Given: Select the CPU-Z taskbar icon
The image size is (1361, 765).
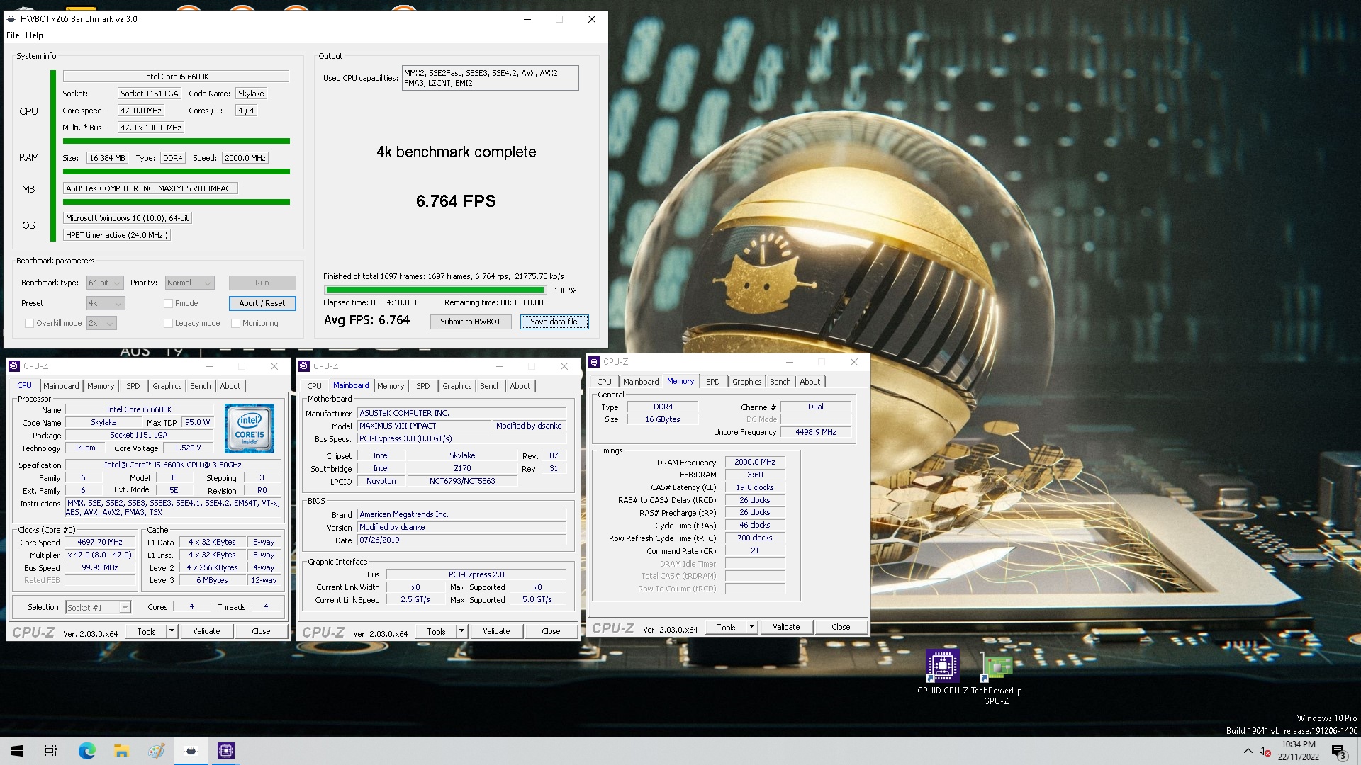Looking at the screenshot, I should 226,751.
